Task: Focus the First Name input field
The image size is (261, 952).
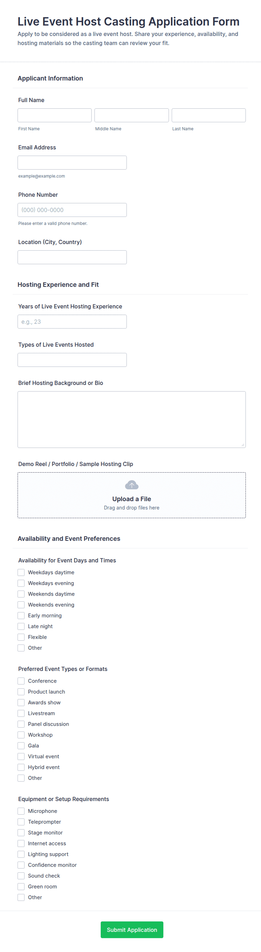Action: click(55, 115)
